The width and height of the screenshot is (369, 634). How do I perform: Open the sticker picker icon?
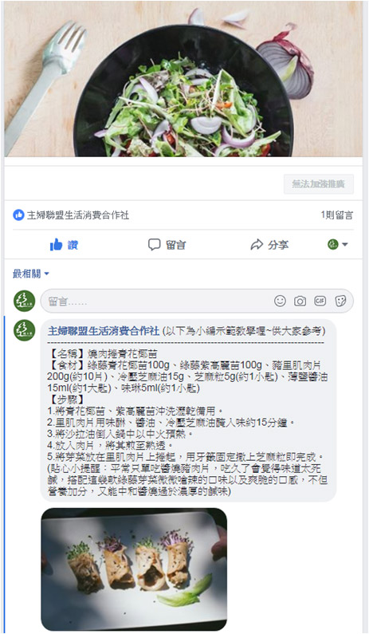[340, 301]
